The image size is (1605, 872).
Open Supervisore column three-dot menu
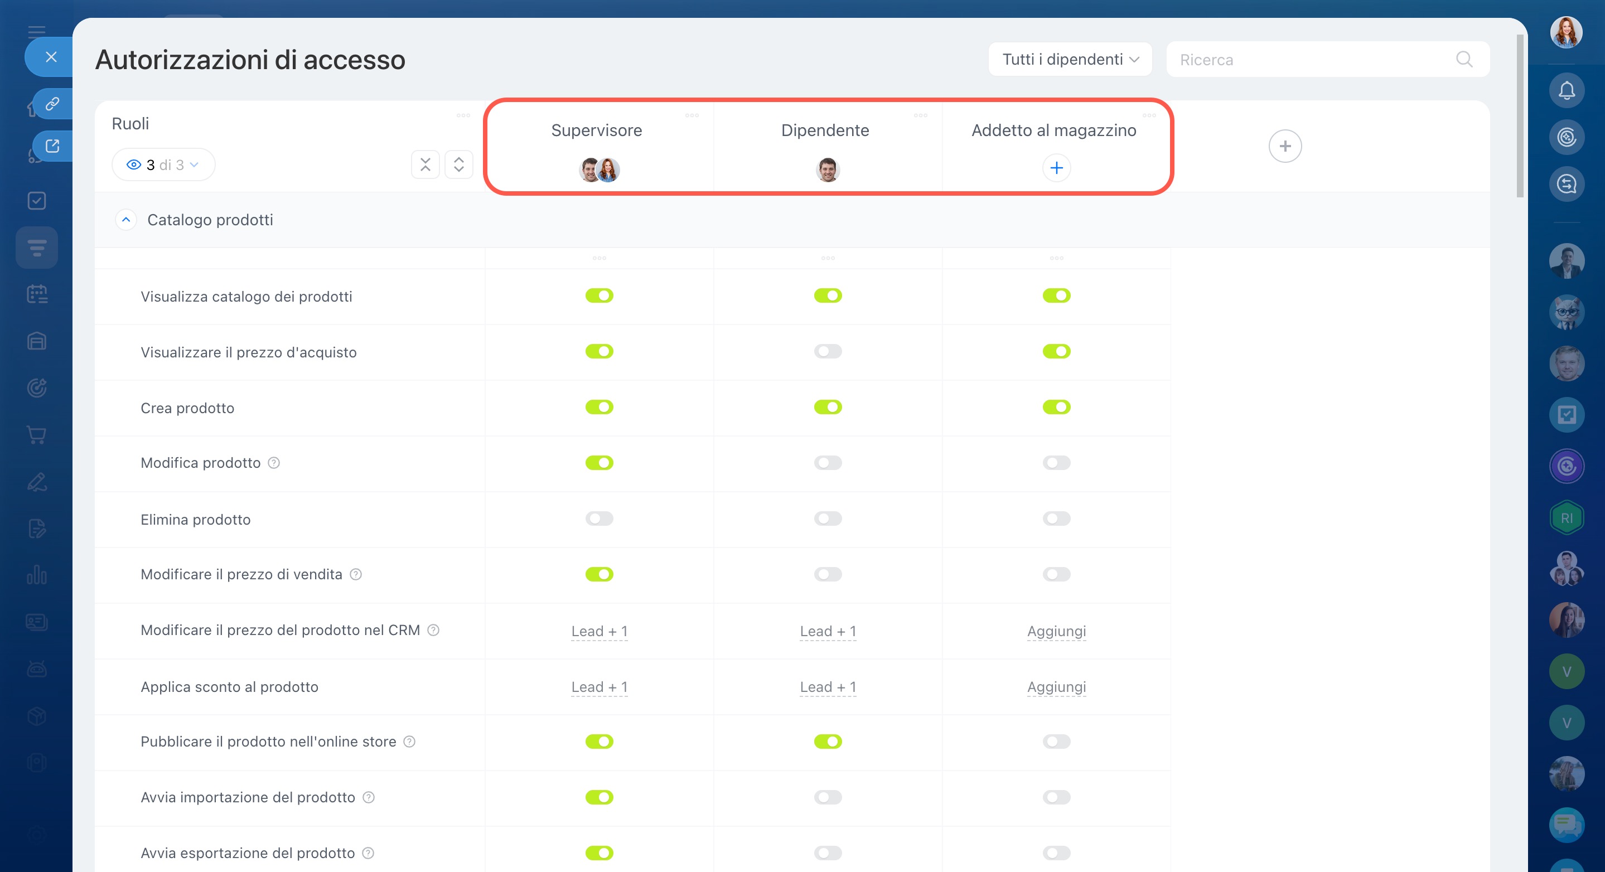pyautogui.click(x=692, y=116)
